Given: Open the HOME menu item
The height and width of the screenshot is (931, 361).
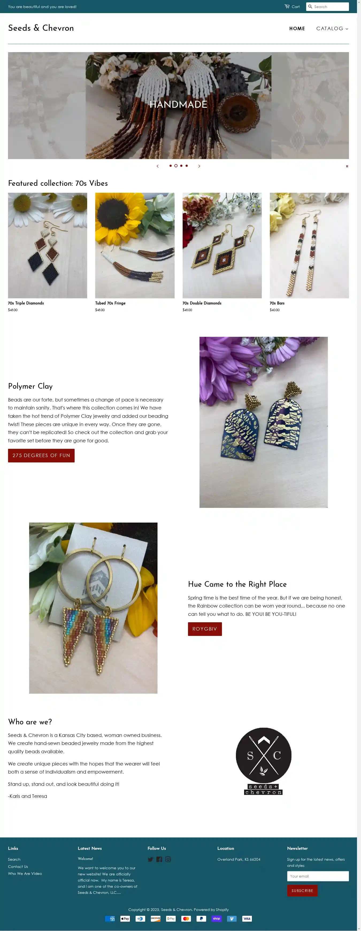Looking at the screenshot, I should pyautogui.click(x=297, y=29).
